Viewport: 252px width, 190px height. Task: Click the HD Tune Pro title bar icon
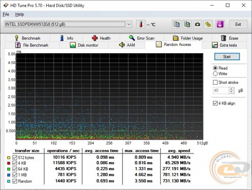coord(6,5)
